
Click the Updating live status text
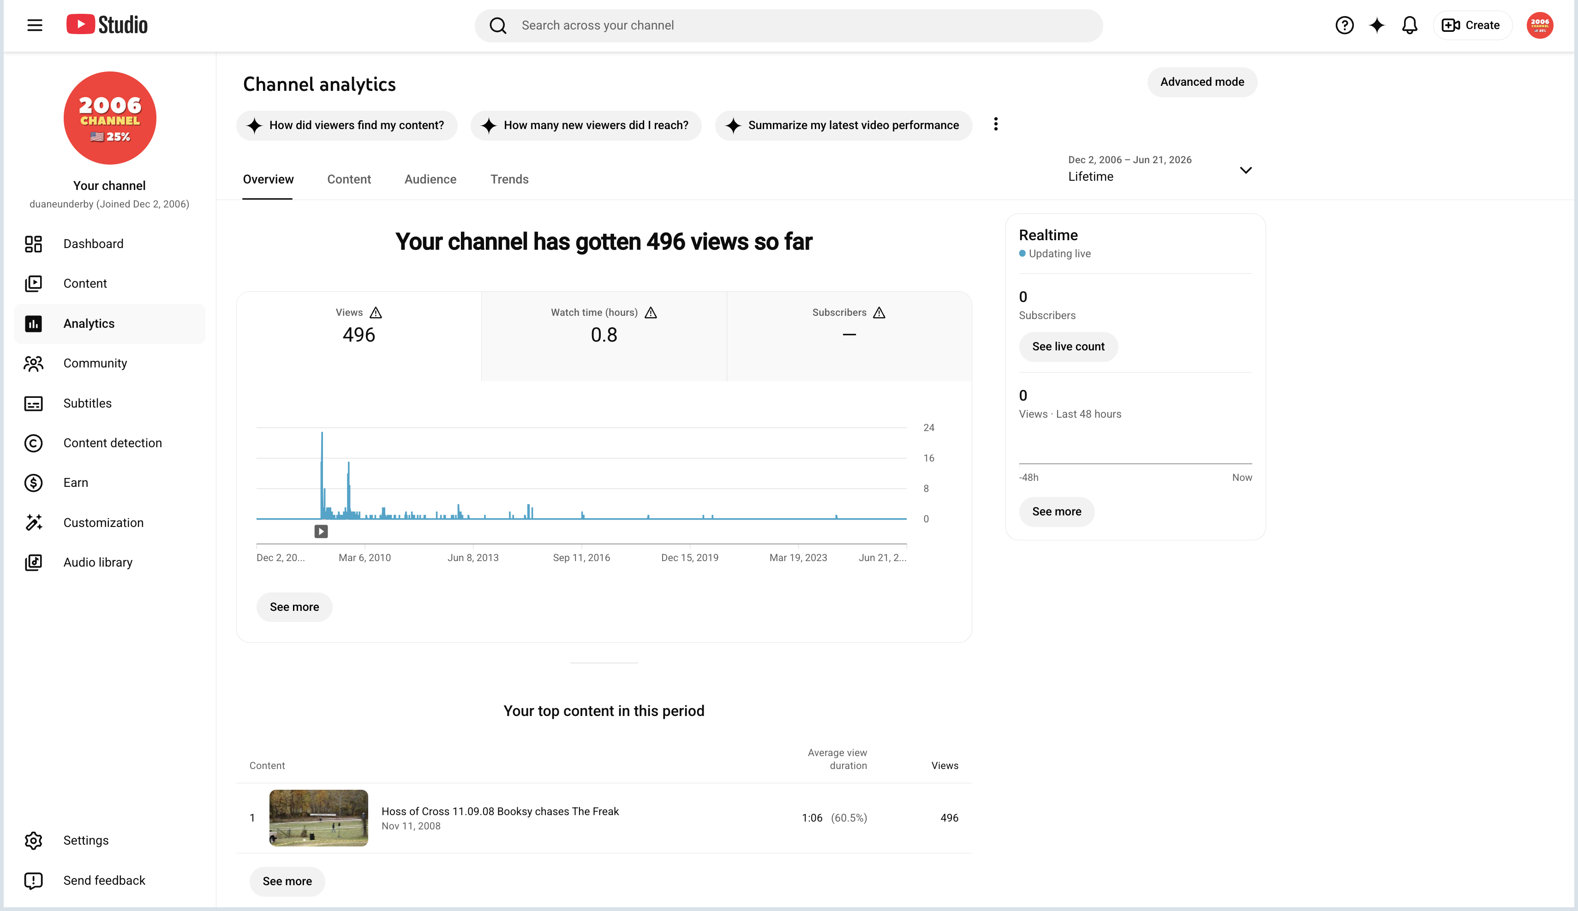[x=1059, y=254]
